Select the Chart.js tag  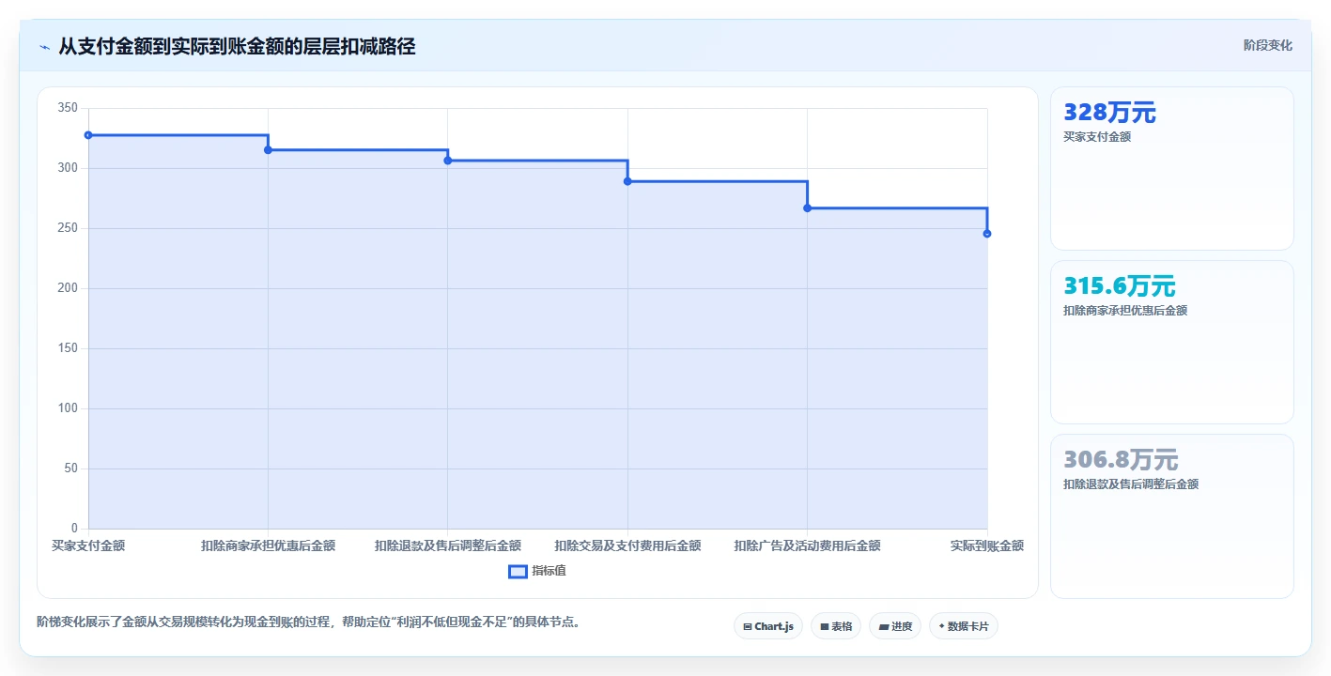[768, 626]
